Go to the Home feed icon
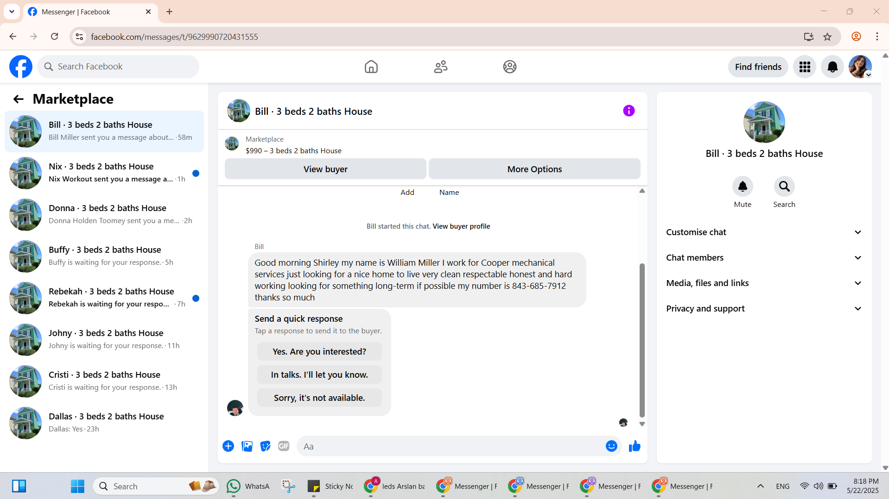 point(371,67)
